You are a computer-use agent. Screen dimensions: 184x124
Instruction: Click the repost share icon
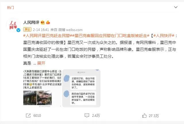coord(28,115)
